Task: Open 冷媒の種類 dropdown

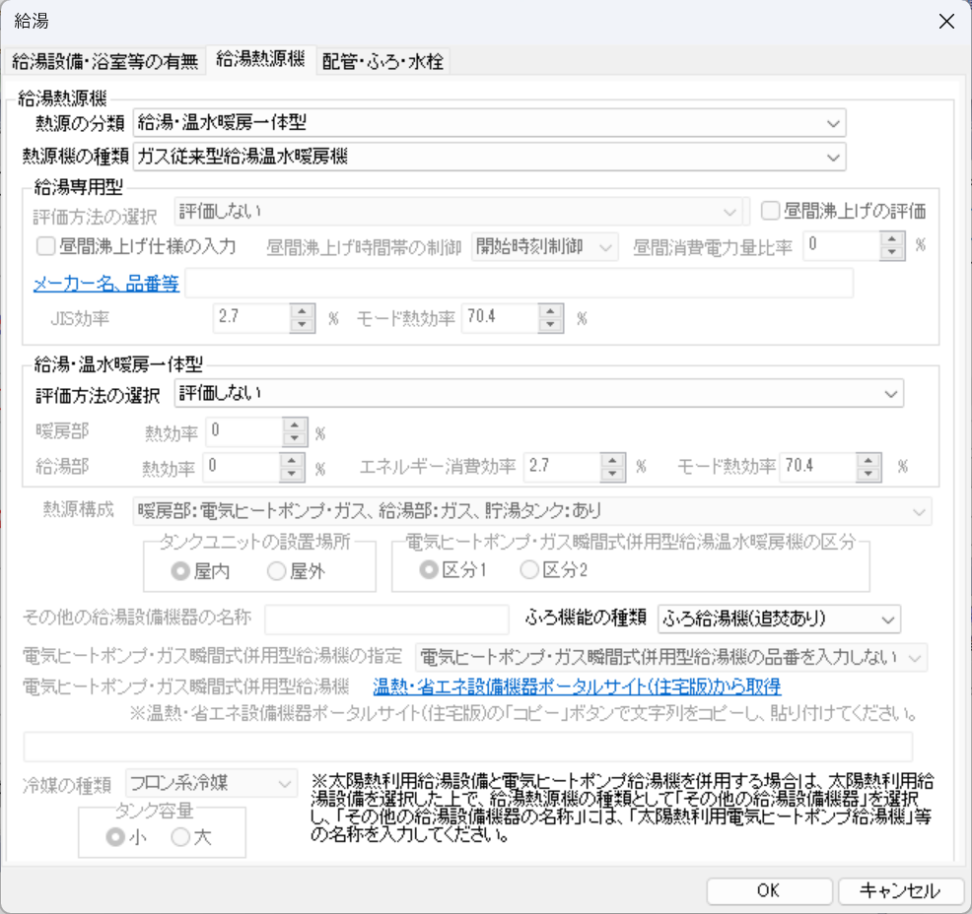Action: (x=211, y=784)
